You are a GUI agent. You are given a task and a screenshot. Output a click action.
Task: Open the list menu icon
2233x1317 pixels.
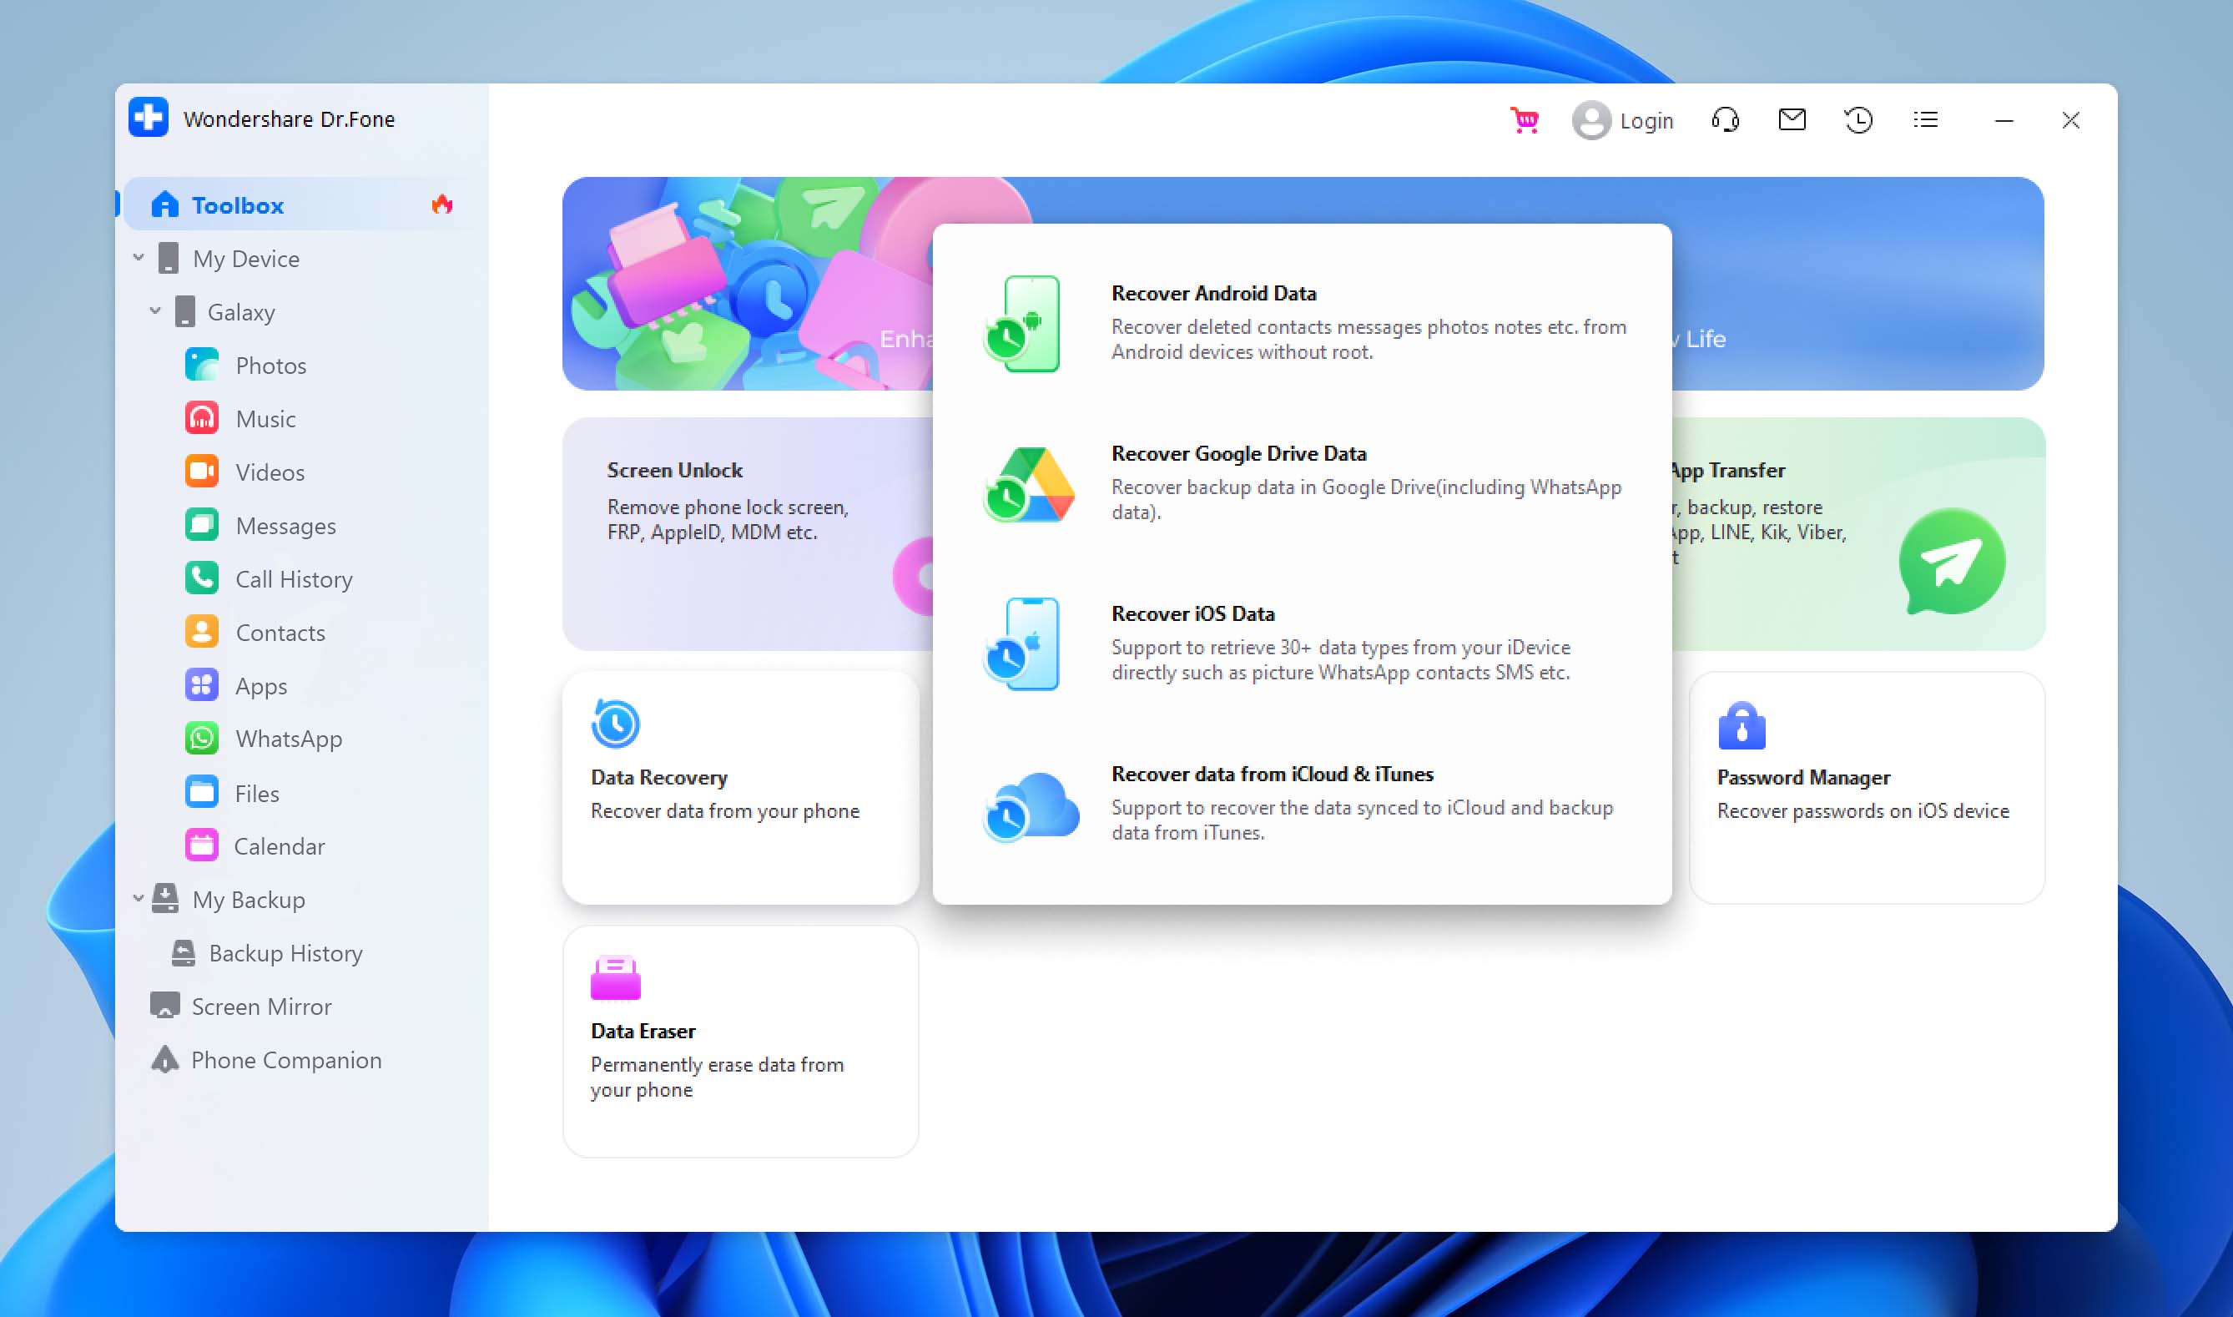[x=1925, y=120]
